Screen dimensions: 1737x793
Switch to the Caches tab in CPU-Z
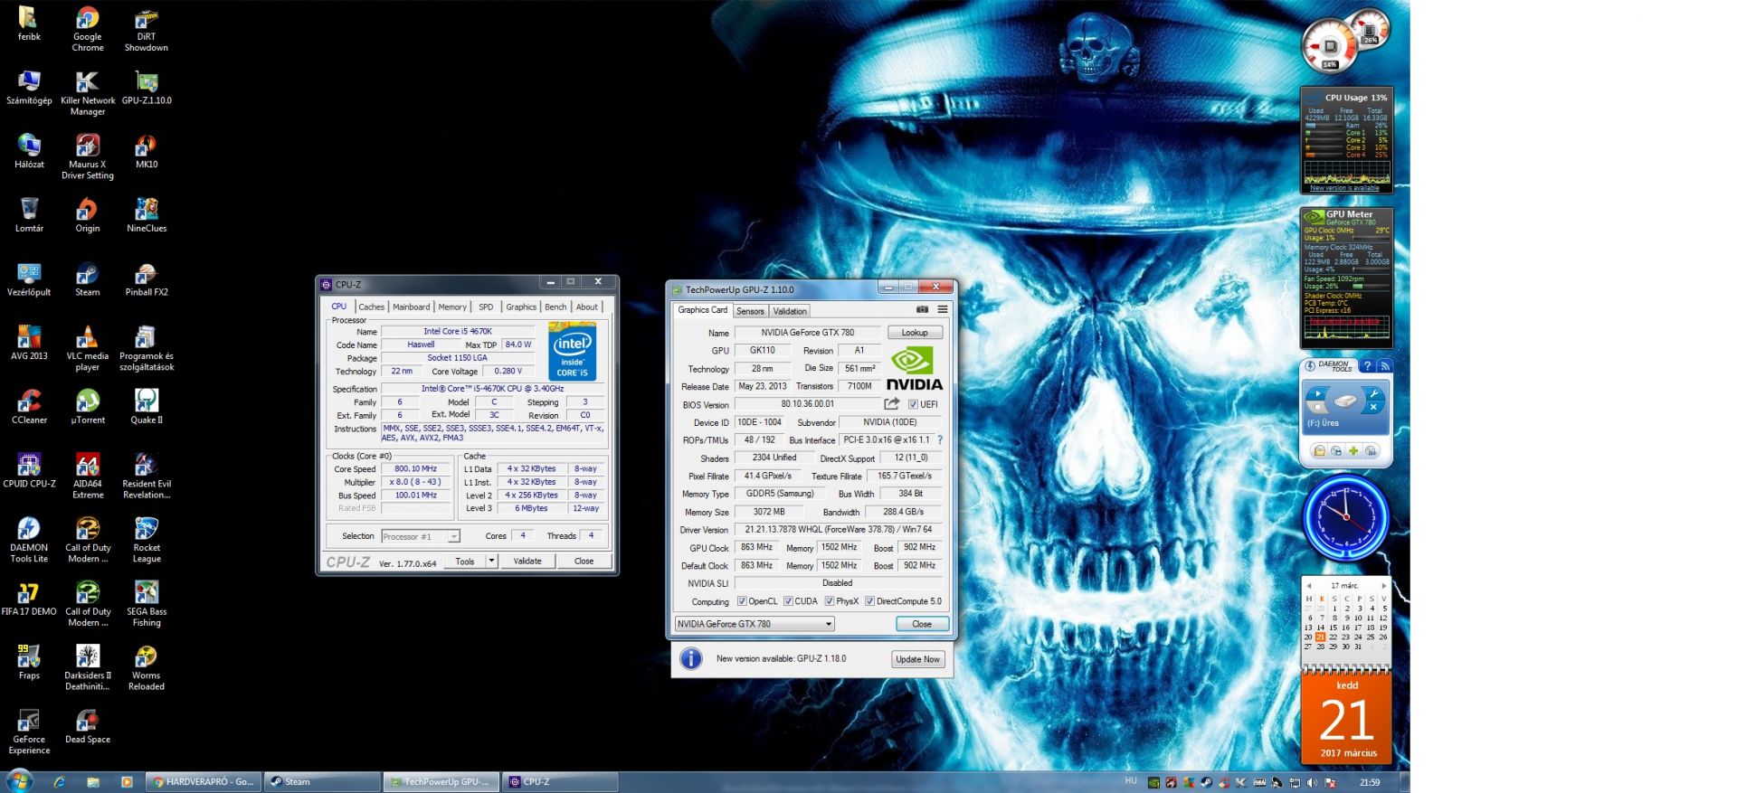point(371,307)
